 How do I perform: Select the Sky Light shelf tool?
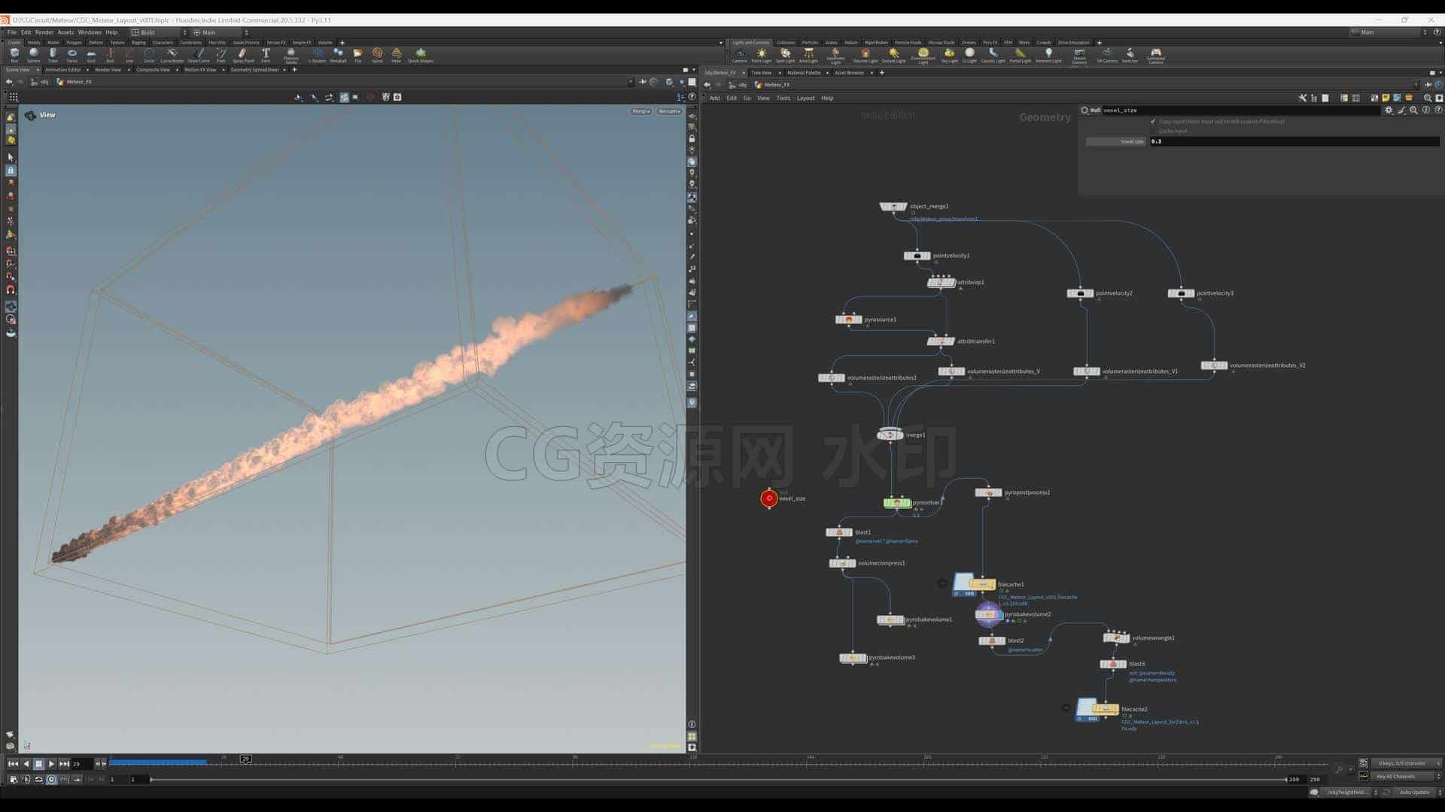pos(949,55)
